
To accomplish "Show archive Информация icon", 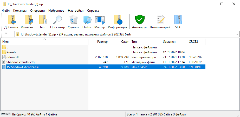I will coord(118,20).
